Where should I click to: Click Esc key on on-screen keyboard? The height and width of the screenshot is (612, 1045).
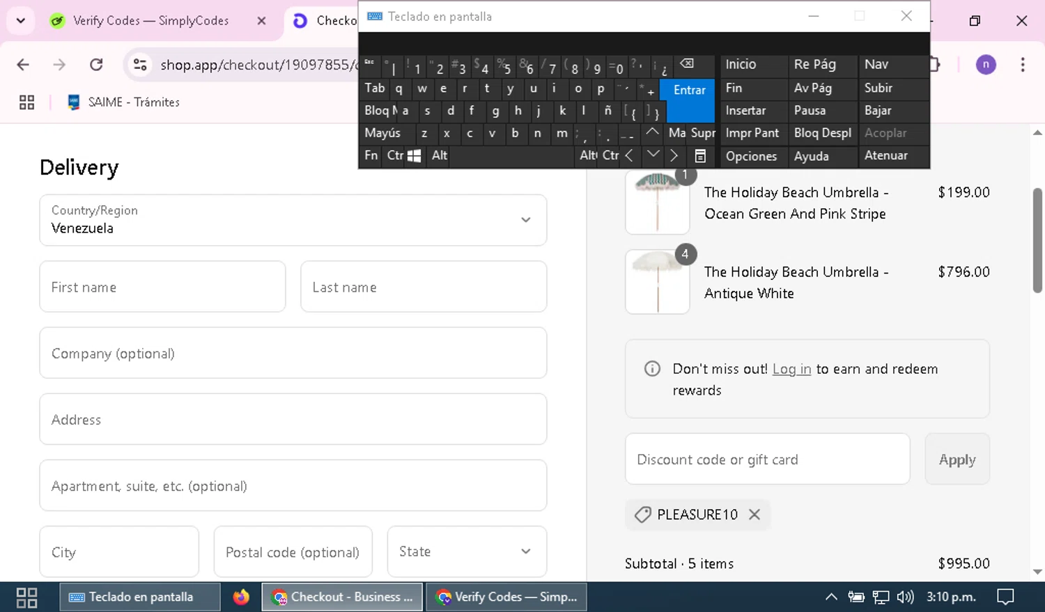point(370,65)
